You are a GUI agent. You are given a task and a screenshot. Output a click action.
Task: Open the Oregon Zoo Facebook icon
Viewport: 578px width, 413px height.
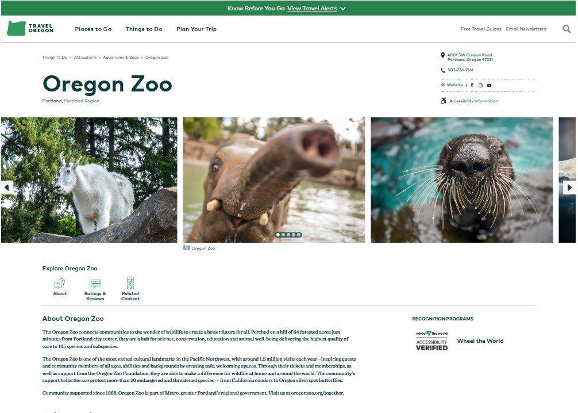coord(472,85)
